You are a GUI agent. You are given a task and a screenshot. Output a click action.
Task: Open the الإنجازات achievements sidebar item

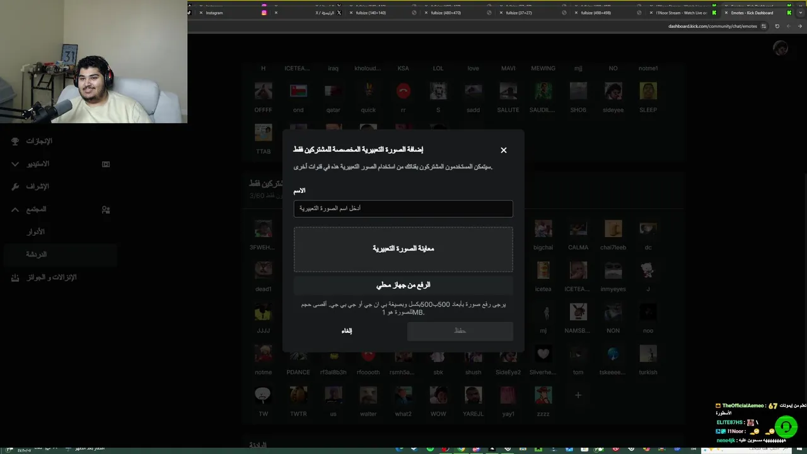(x=39, y=141)
